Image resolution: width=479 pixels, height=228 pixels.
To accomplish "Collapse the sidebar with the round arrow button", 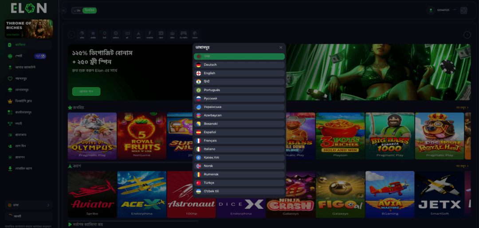I will tap(63, 10).
